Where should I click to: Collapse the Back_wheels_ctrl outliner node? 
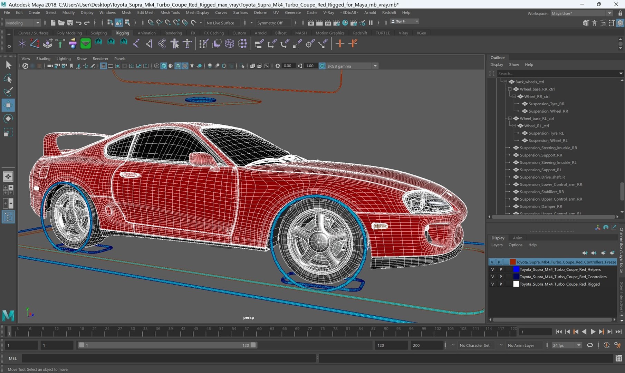pos(505,82)
